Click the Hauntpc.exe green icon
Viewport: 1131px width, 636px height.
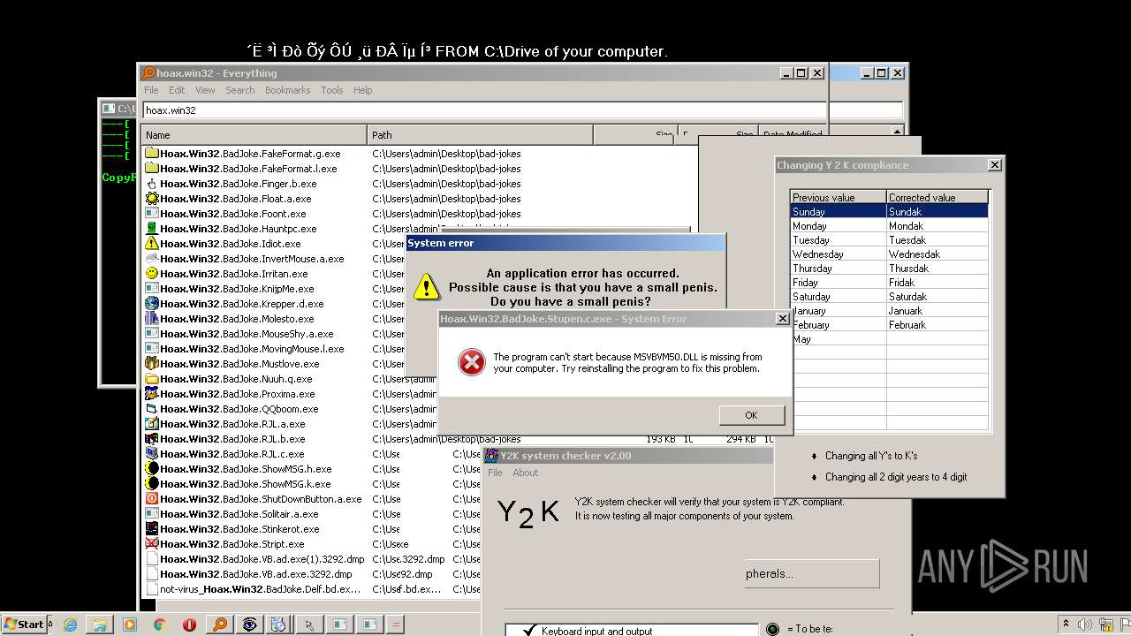[x=152, y=229]
